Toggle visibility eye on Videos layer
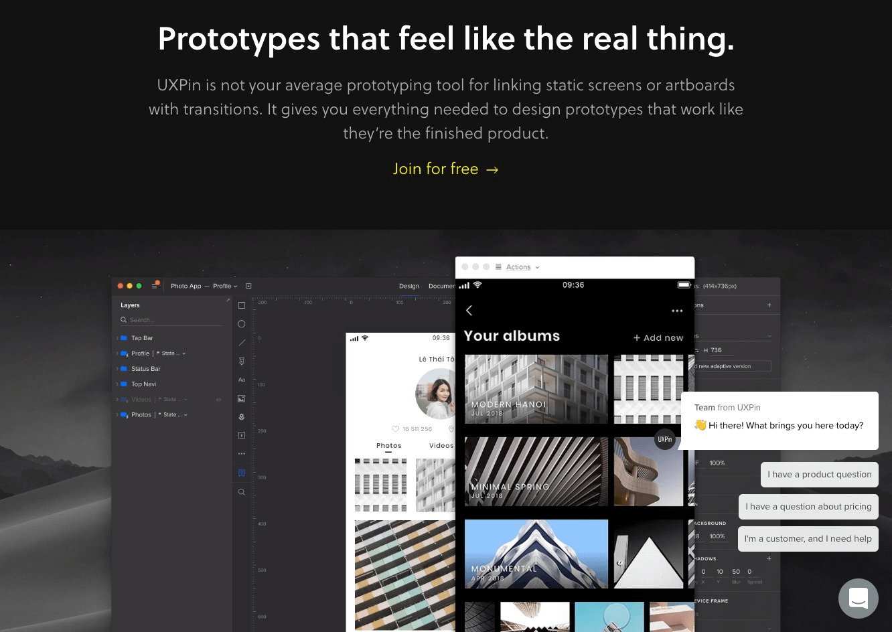Image resolution: width=892 pixels, height=632 pixels. point(218,400)
